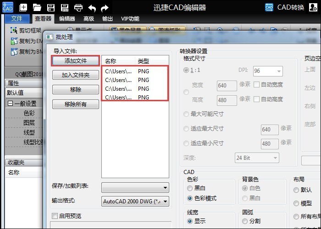Toggle the 自动高度 checkbox
Screen dimensions: 321x229
pos(256,99)
